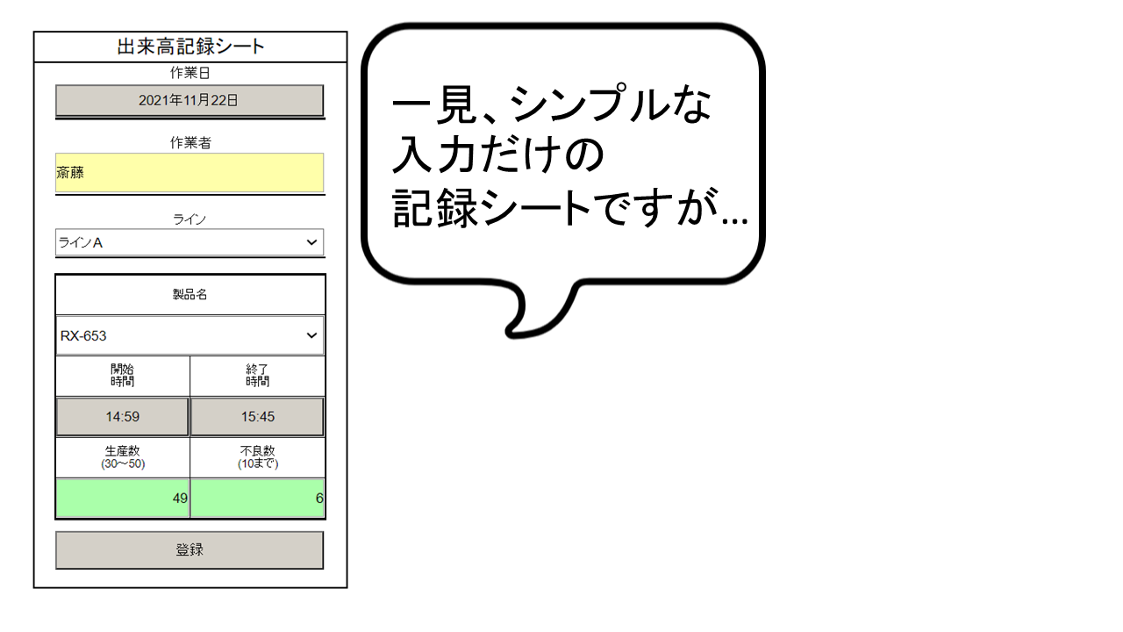Click the 作業者 label
The width and height of the screenshot is (1123, 632).
[190, 142]
